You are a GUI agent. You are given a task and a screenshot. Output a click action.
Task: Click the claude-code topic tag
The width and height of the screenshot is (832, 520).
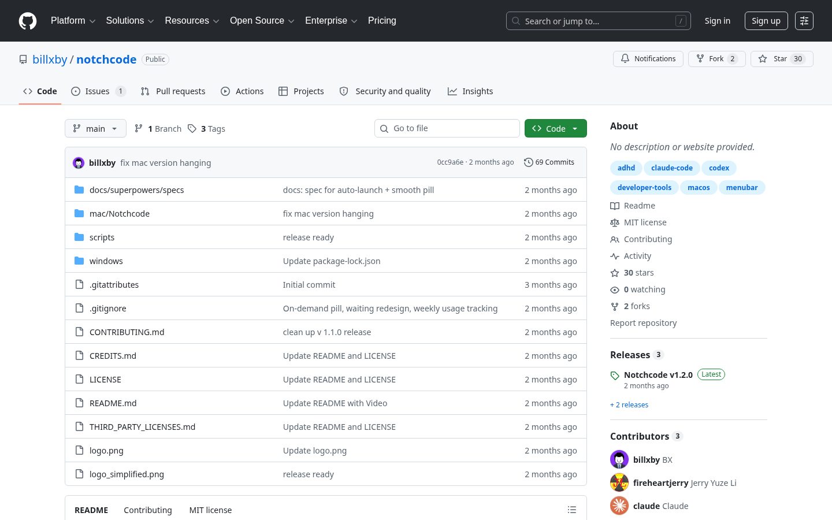[x=672, y=168]
